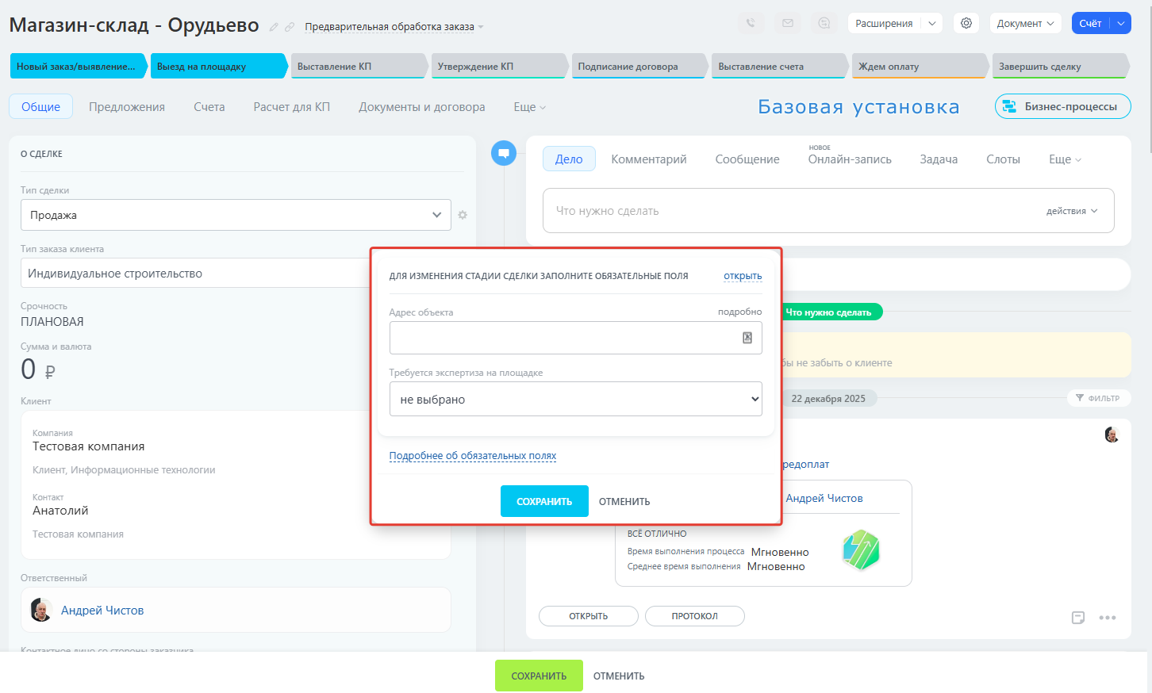Open the Предварительная обработка заказа pipeline dropdown

(394, 27)
